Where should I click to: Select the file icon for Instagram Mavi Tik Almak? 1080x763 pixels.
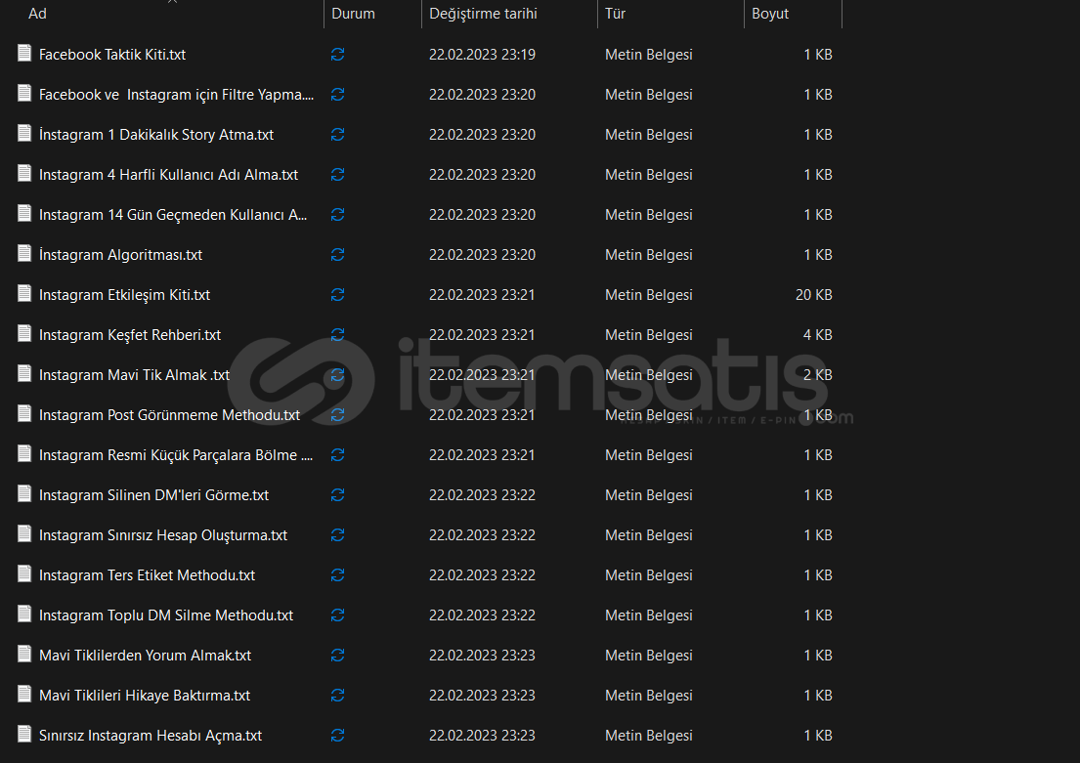[x=24, y=373]
